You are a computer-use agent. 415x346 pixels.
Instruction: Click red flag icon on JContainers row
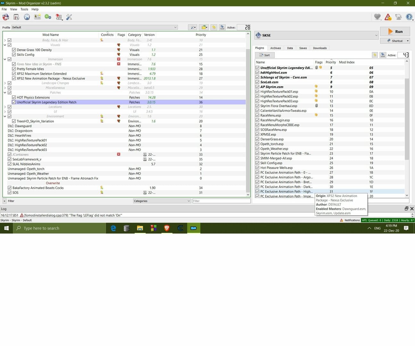point(118,154)
